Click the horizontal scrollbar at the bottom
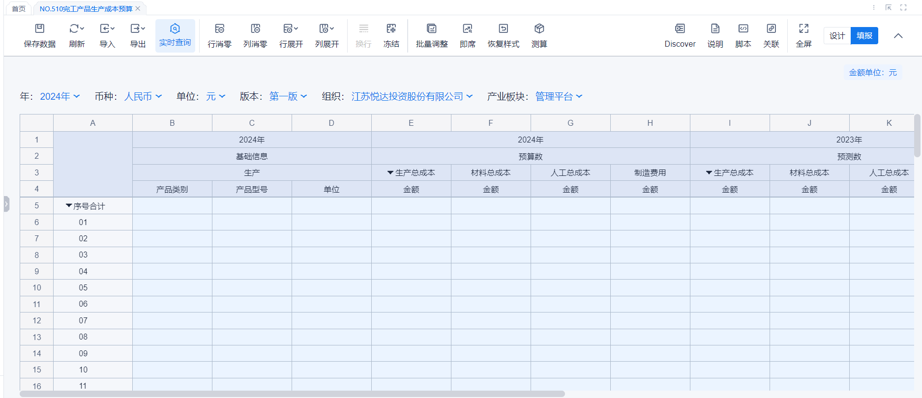 tap(292, 394)
